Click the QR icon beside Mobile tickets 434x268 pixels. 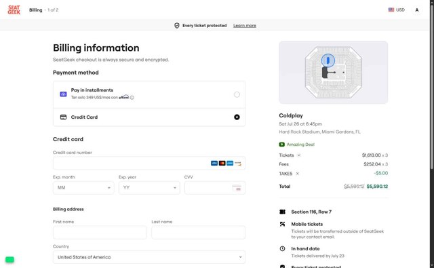(x=282, y=224)
